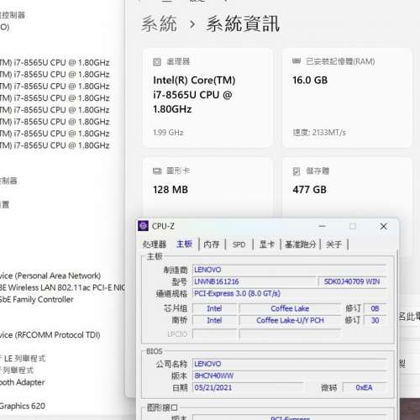Click the chipset revision 0B field
The image size is (420, 420).
click(375, 308)
